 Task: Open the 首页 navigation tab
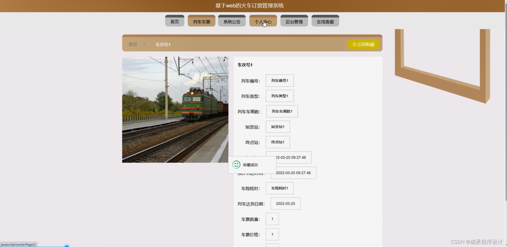tap(175, 21)
